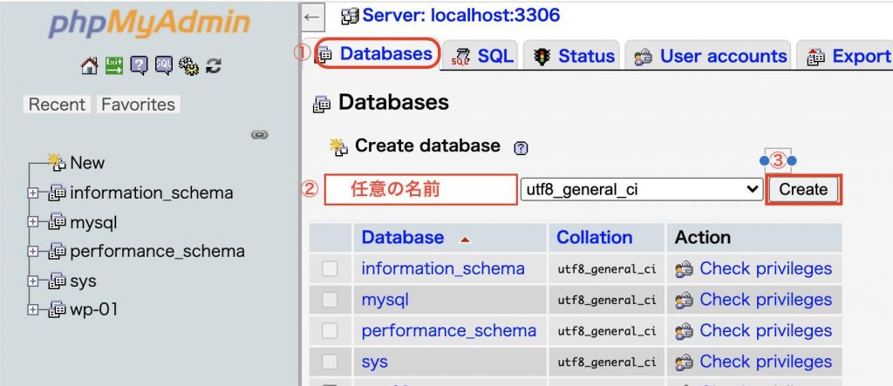893x386 pixels.
Task: Click the Create button
Action: tap(803, 190)
